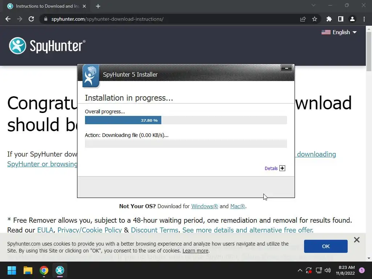The width and height of the screenshot is (372, 279).
Task: Dismiss the cookie banner with the X
Action: pyautogui.click(x=357, y=240)
